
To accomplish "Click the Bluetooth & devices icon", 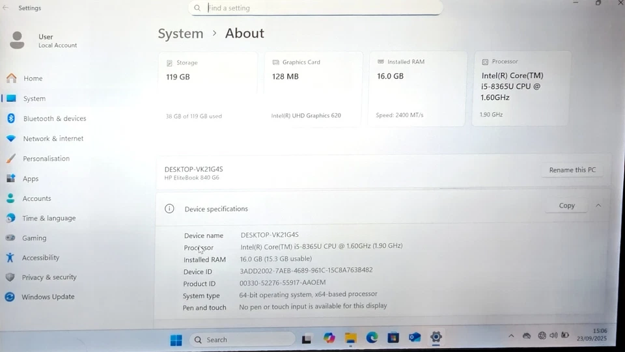I will (x=11, y=118).
